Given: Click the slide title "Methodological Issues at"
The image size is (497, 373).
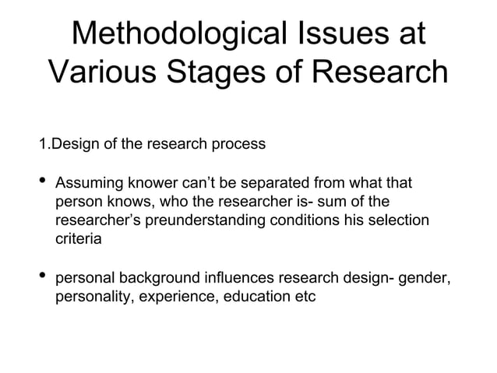Looking at the screenshot, I should [x=248, y=34].
